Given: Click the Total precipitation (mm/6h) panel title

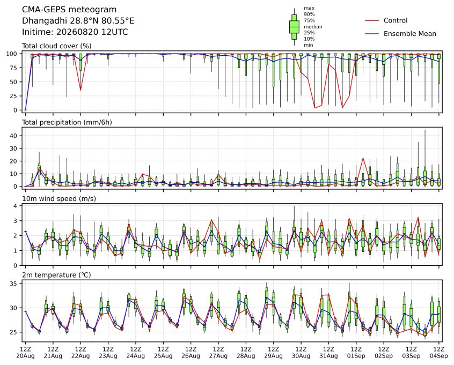Looking at the screenshot, I should click(x=67, y=122).
